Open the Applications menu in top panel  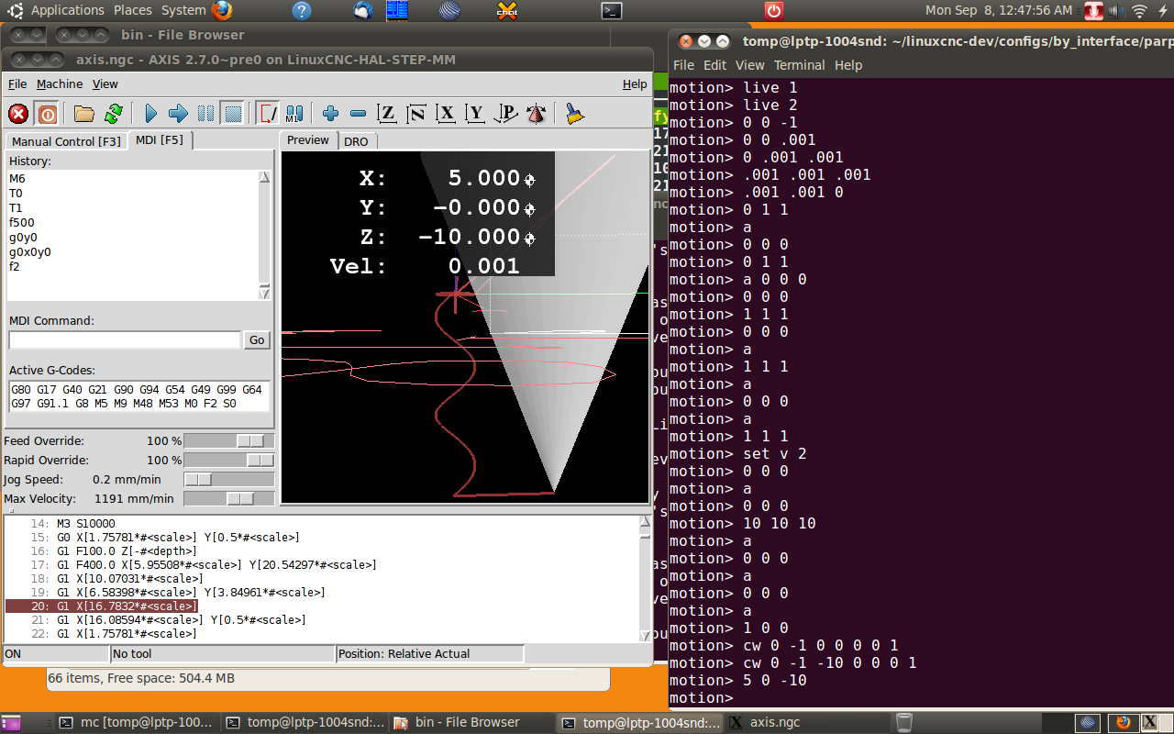68,10
